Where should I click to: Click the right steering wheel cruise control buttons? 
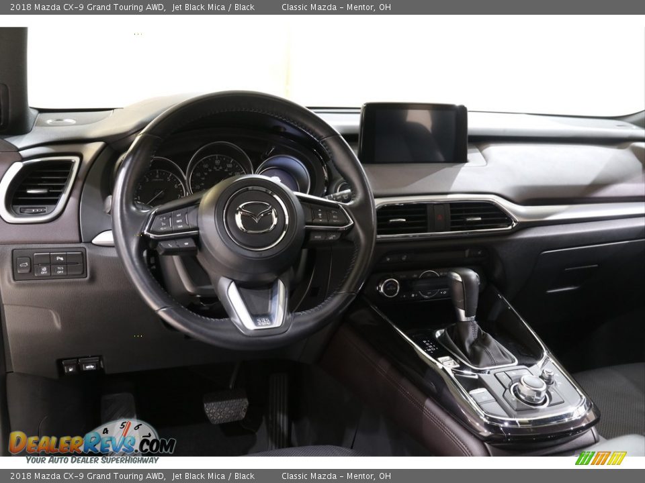point(329,215)
